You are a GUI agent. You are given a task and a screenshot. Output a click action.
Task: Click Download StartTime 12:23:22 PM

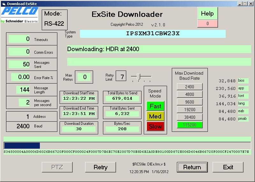79,98
